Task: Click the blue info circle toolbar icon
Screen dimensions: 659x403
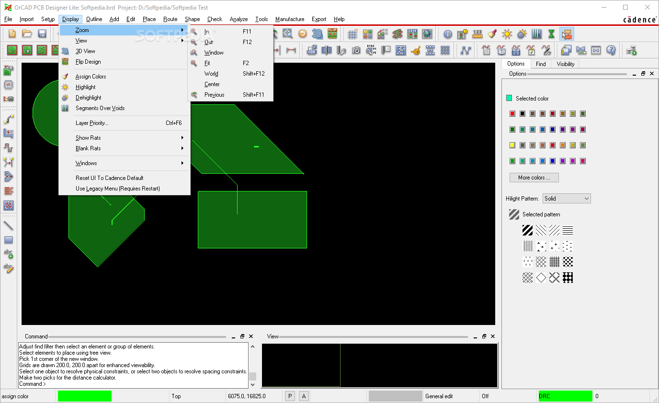Action: (448, 34)
